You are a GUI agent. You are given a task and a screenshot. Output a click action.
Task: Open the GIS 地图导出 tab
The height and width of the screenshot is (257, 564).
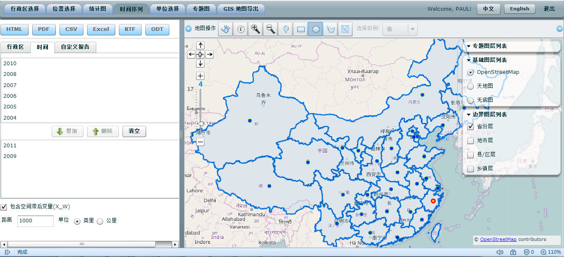[241, 9]
